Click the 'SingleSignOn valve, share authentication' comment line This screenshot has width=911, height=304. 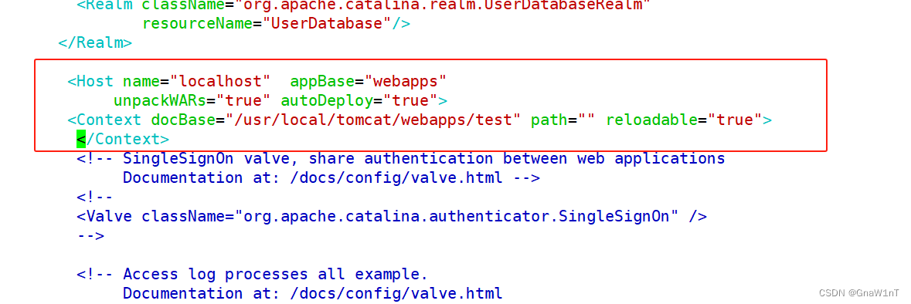click(401, 158)
